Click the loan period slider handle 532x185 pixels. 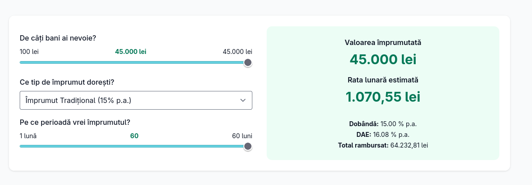(247, 146)
